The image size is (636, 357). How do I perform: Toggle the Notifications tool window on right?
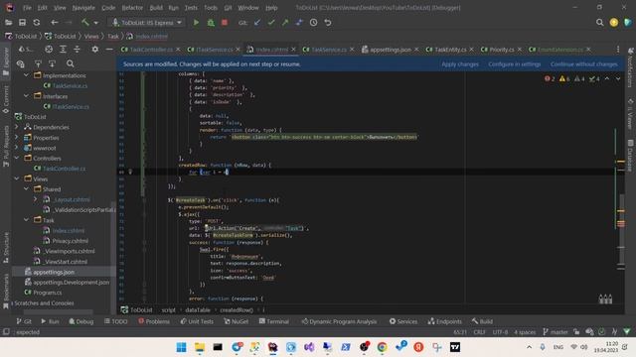coord(630,67)
